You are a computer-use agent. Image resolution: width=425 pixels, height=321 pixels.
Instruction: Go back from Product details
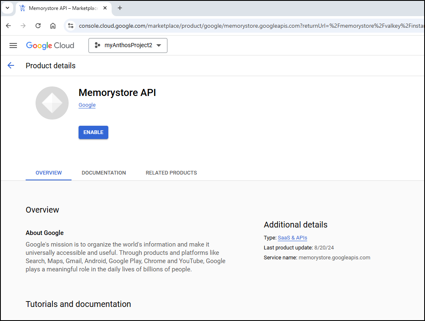(x=11, y=65)
